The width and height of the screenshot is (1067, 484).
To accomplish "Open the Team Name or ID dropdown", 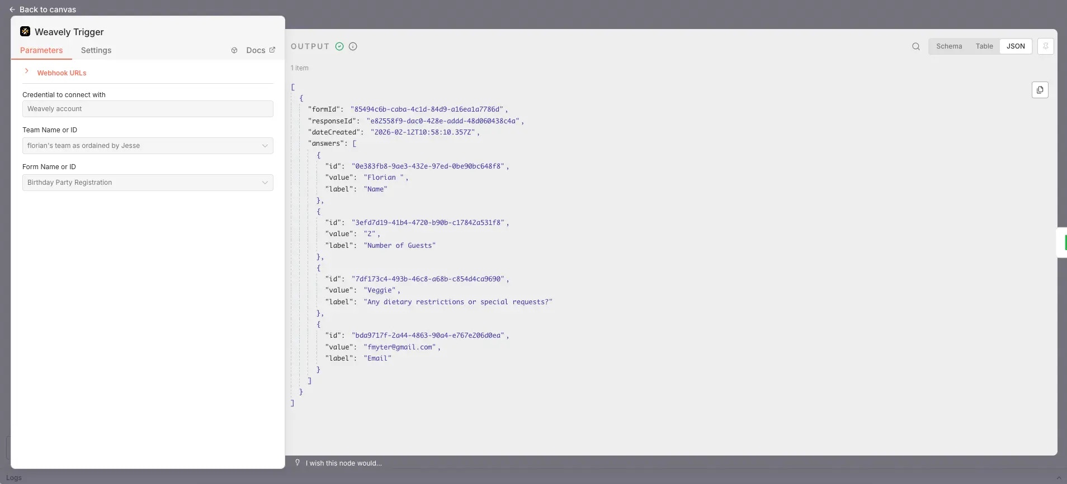I will click(148, 146).
